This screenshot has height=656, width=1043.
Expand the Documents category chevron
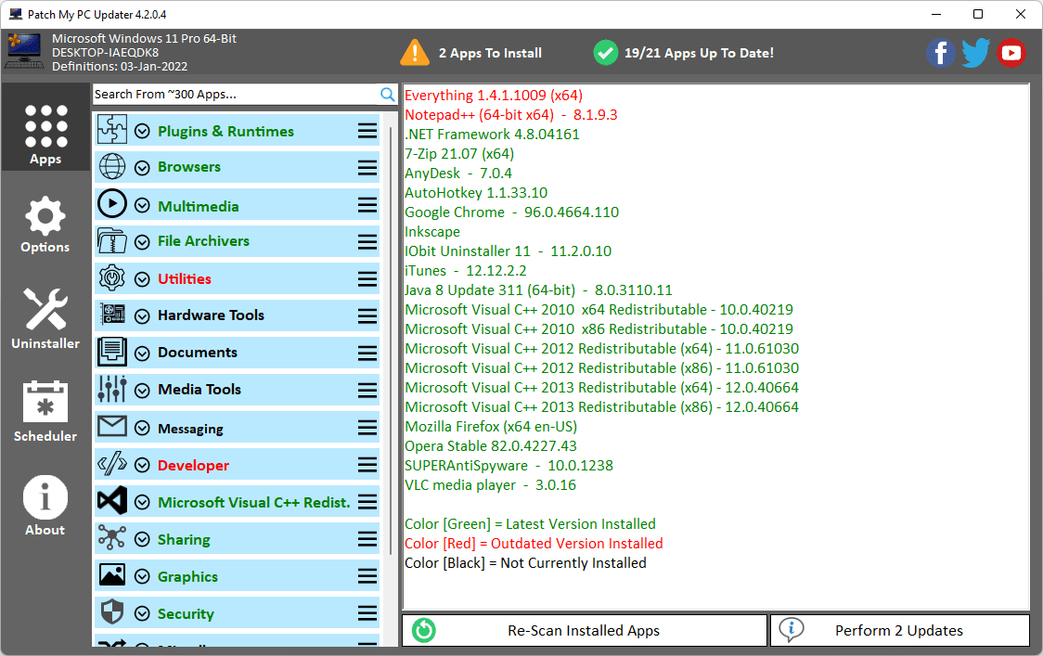click(x=142, y=354)
